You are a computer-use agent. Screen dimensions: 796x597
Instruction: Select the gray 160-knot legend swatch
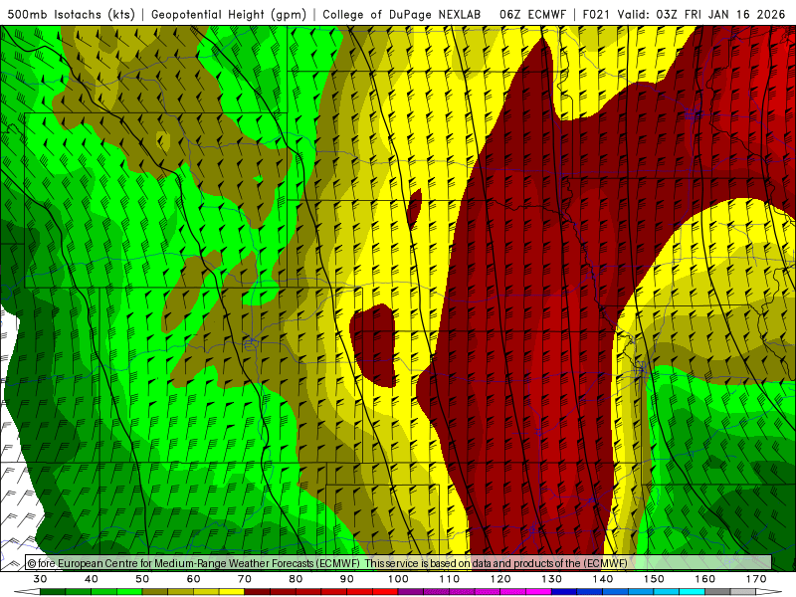tap(717, 592)
